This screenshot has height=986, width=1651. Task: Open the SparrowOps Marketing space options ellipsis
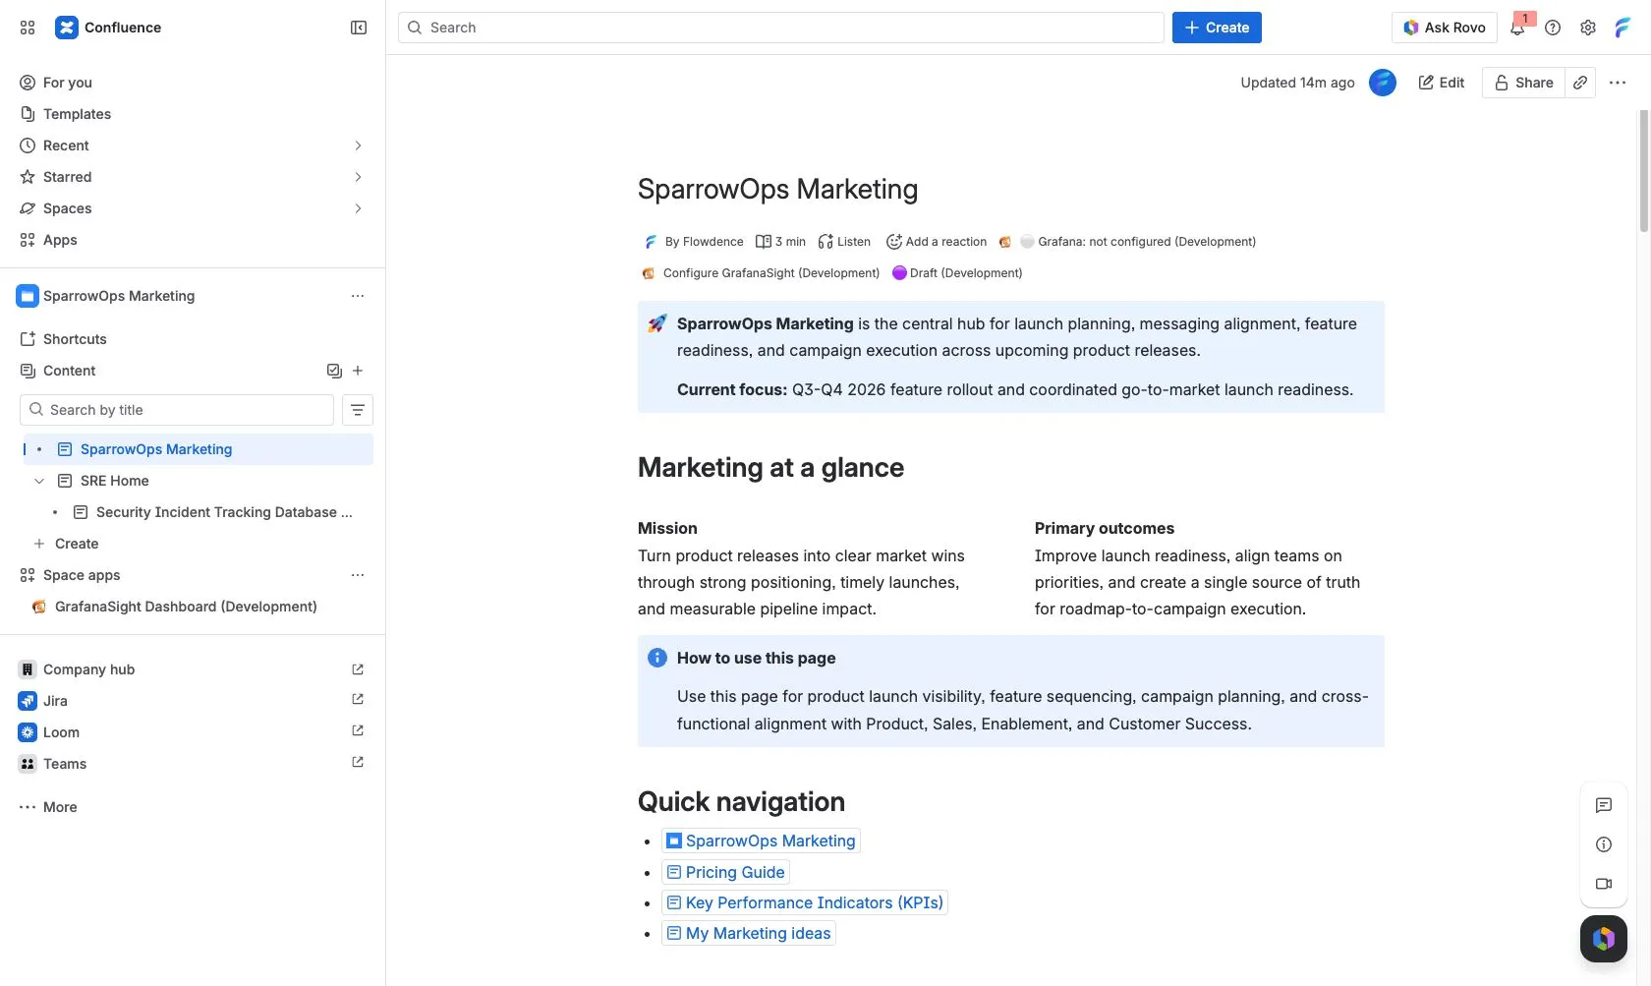(x=358, y=296)
